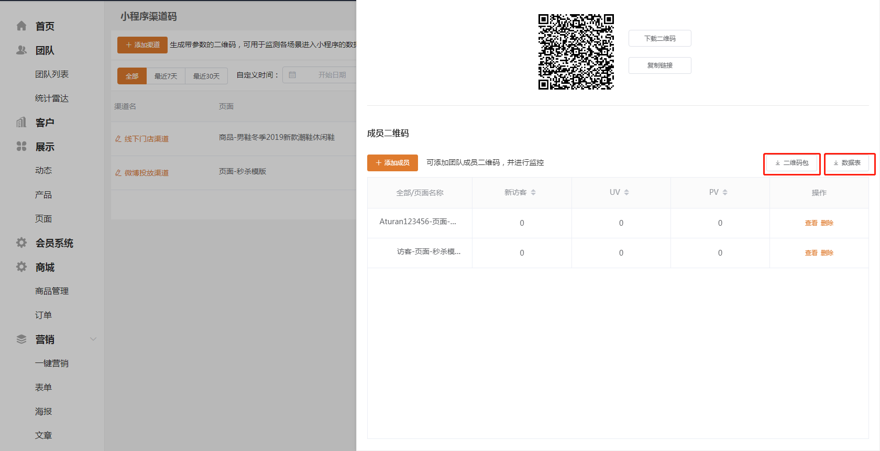Click the 下载二维码 button
The height and width of the screenshot is (451, 880).
(x=659, y=38)
